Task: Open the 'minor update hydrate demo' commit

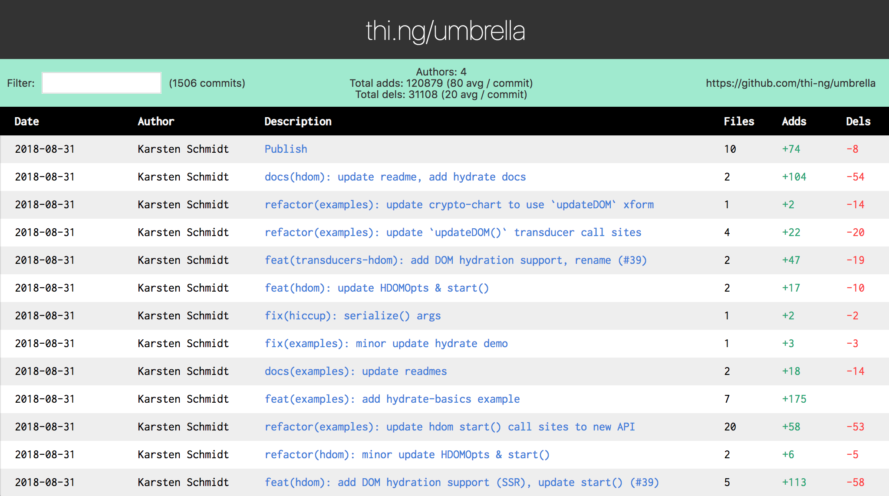Action: coord(386,343)
